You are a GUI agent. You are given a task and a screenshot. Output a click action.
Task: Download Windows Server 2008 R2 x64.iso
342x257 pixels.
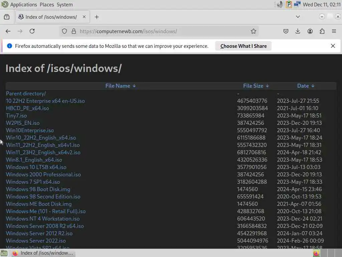(45, 226)
